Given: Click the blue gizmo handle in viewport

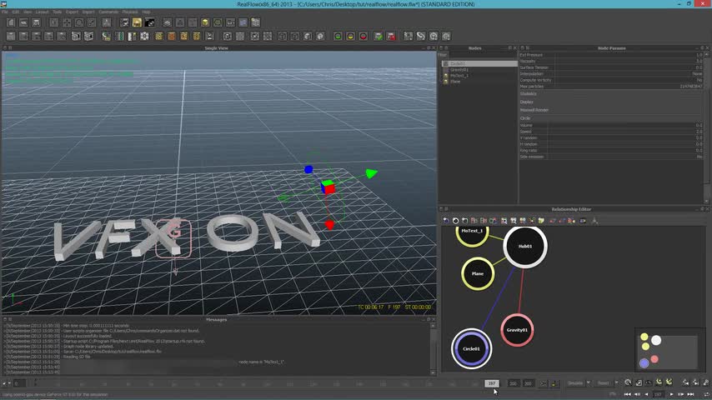Looking at the screenshot, I should point(308,169).
